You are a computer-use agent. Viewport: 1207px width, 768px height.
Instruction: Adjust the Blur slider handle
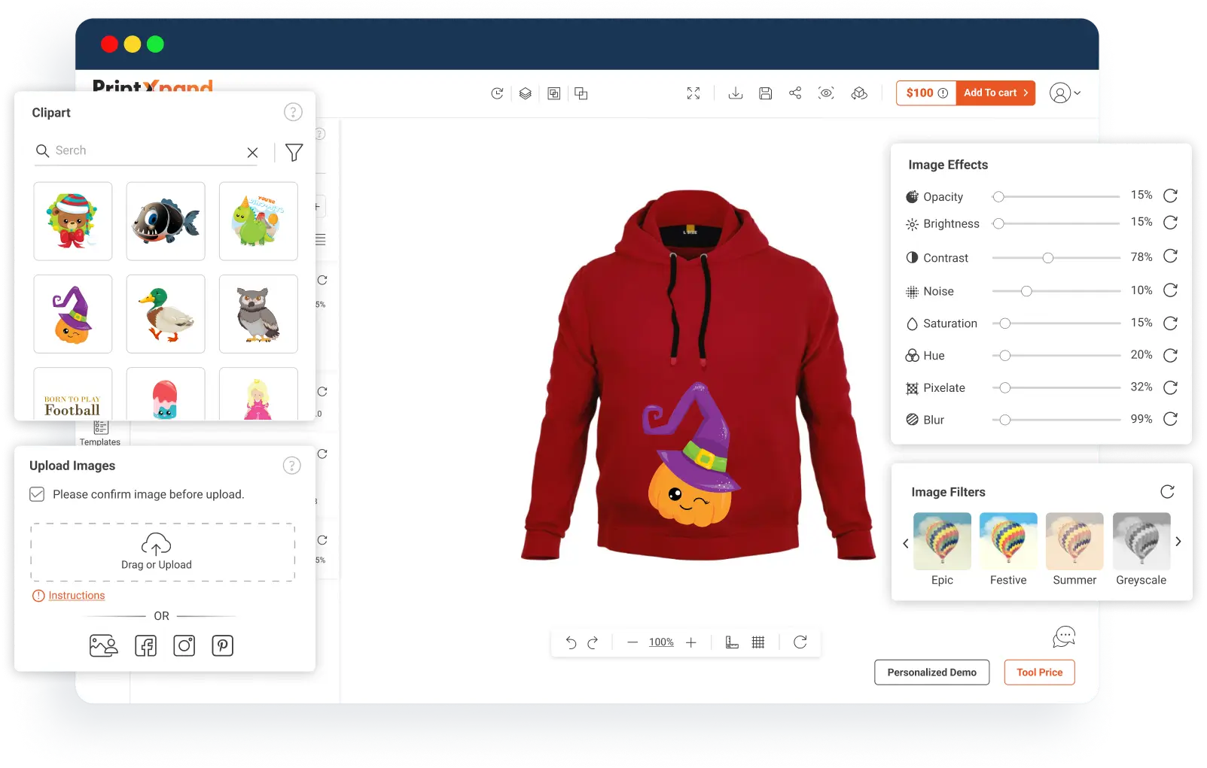click(x=1005, y=420)
